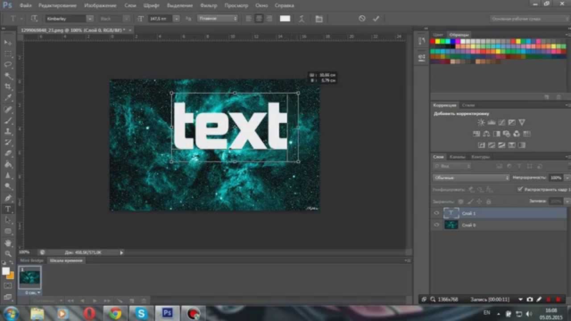This screenshot has height=321, width=571.
Task: Select the Crop tool
Action: click(x=8, y=86)
